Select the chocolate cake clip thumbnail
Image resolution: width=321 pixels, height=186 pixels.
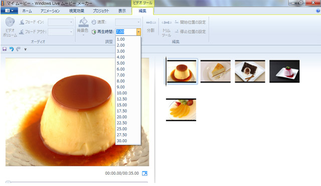coord(250,71)
